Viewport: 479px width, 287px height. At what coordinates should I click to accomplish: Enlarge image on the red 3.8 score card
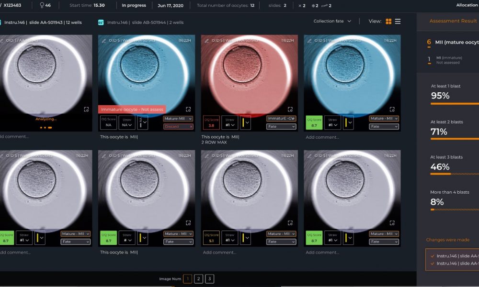click(x=290, y=109)
